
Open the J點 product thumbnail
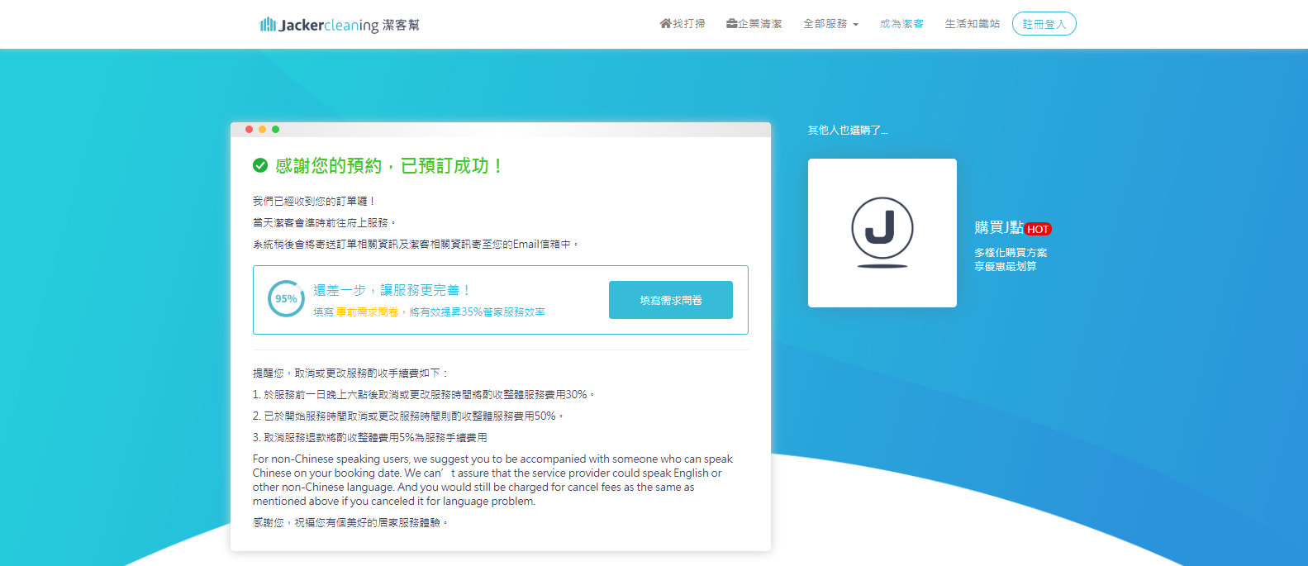[x=882, y=233]
